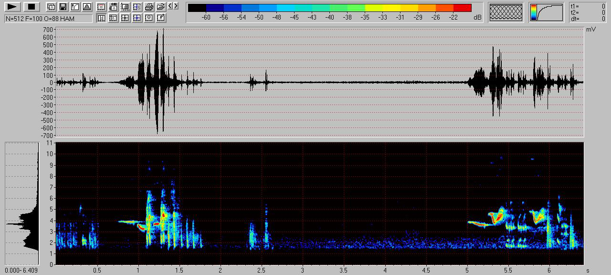
Task: Toggle the blue crosshair cursor button
Action: (x=137, y=18)
